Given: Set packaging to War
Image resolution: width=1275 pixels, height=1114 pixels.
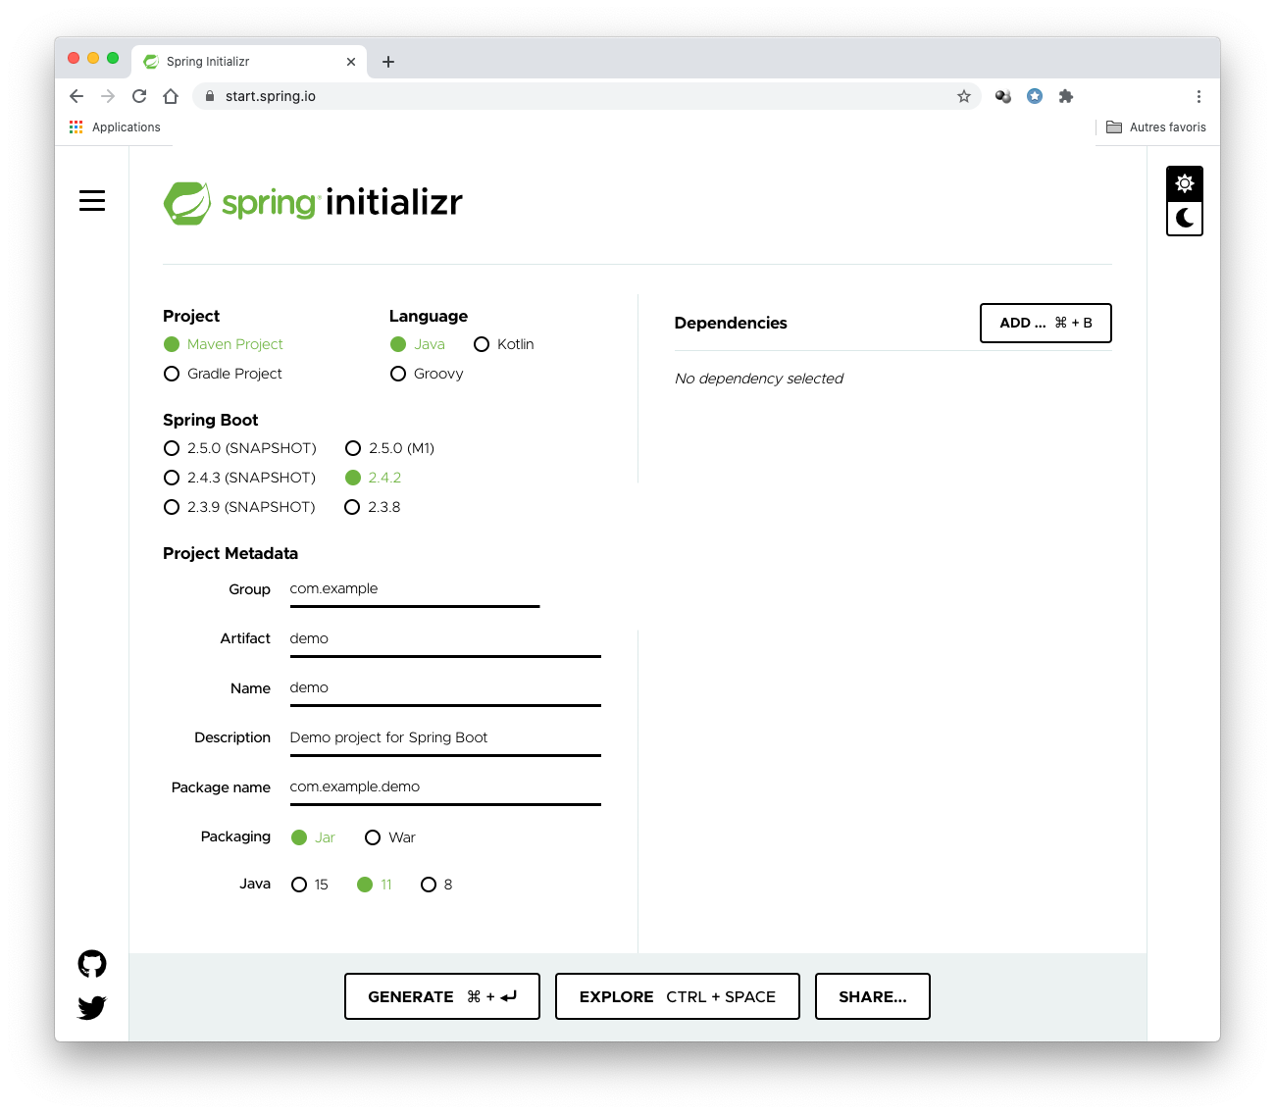Looking at the screenshot, I should (x=390, y=837).
